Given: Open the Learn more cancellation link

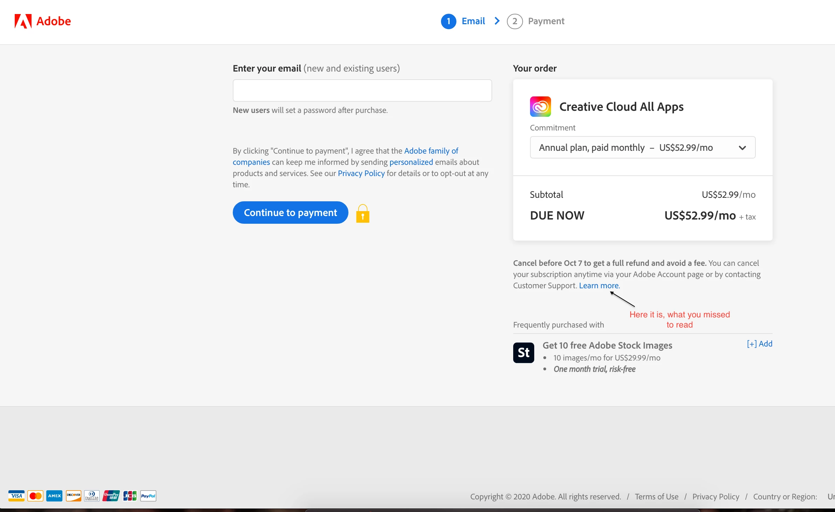Looking at the screenshot, I should (599, 286).
